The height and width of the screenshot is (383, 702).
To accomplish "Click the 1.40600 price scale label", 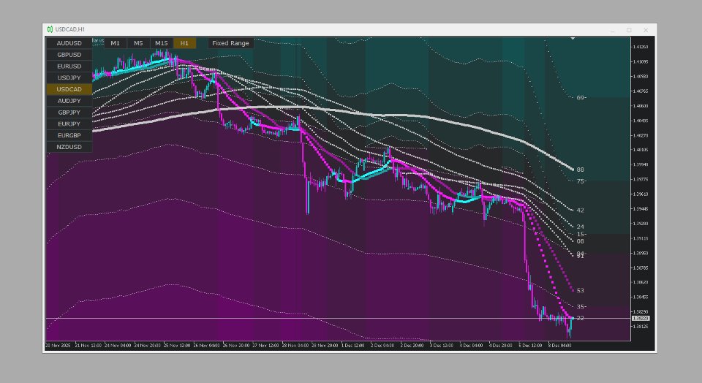I will [x=641, y=106].
